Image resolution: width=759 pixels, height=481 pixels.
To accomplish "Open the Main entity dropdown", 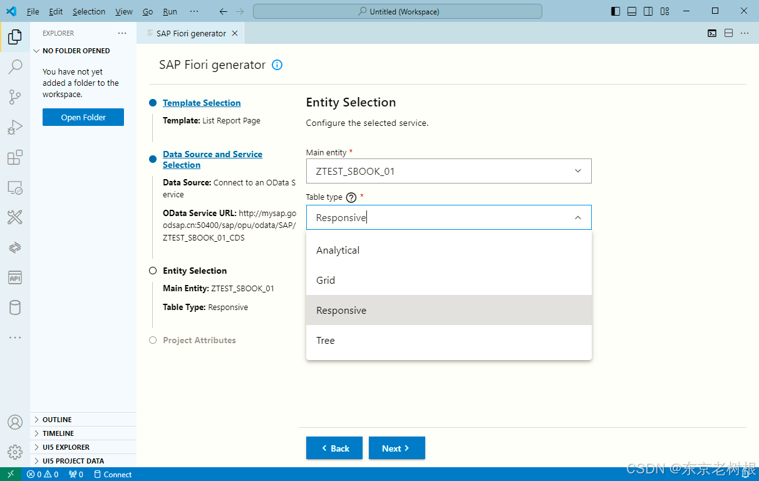I will tap(448, 171).
